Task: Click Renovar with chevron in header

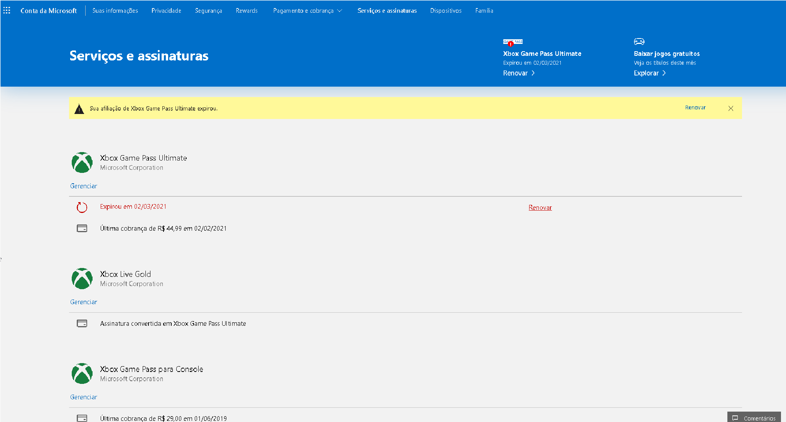Action: click(519, 73)
